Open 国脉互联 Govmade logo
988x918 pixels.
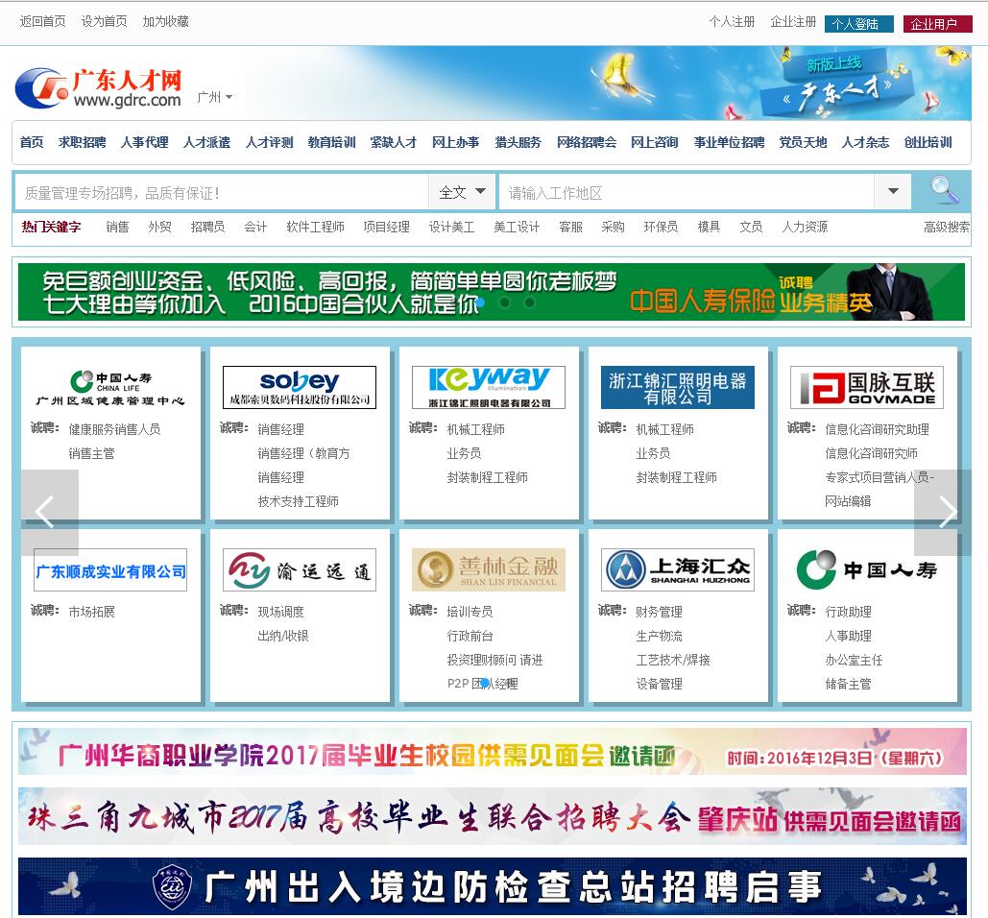866,387
